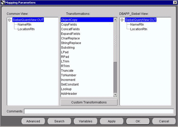The width and height of the screenshot is (178, 127).
Task: Close the Mapping Parameters window
Action: (175, 2)
